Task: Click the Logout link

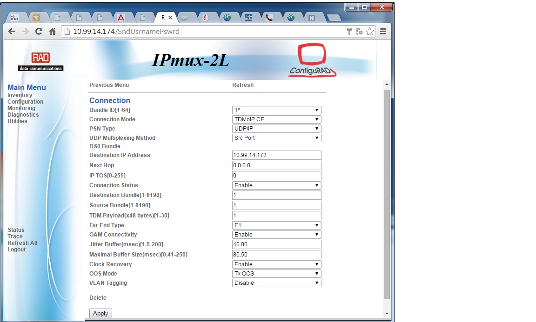Action: [x=16, y=250]
